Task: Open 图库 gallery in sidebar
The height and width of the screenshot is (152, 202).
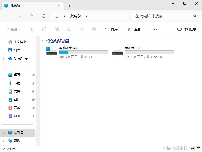Action: pyautogui.click(x=14, y=50)
